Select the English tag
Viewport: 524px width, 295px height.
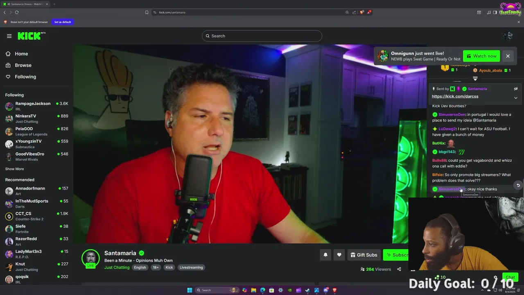(140, 268)
